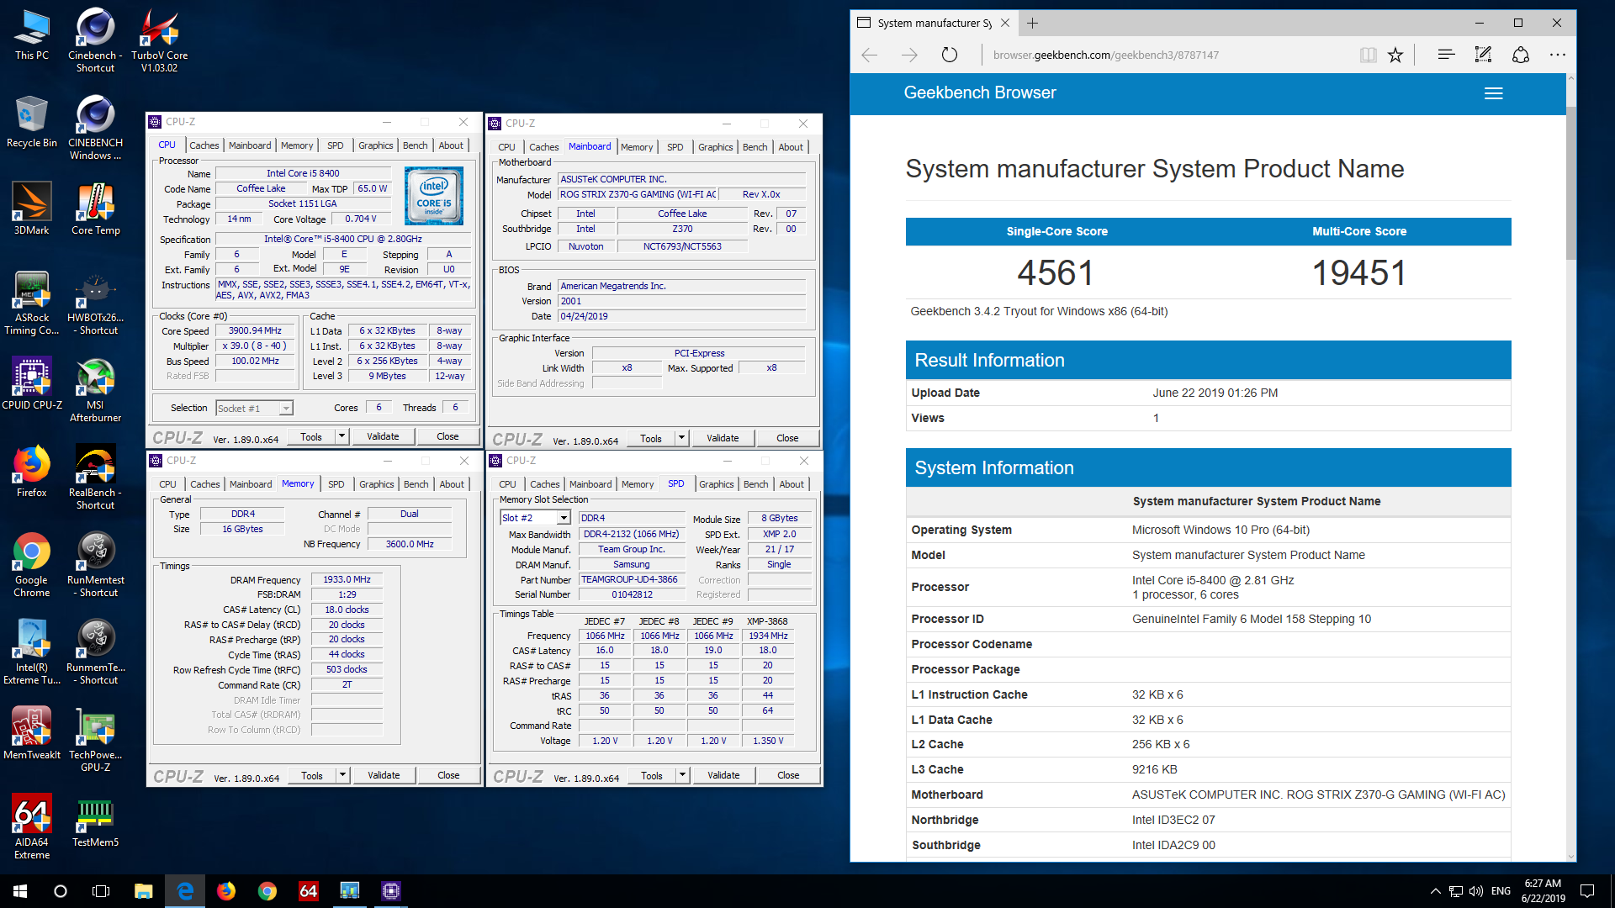
Task: Launch MemTweakIt desktop icon
Action: pyautogui.click(x=32, y=734)
